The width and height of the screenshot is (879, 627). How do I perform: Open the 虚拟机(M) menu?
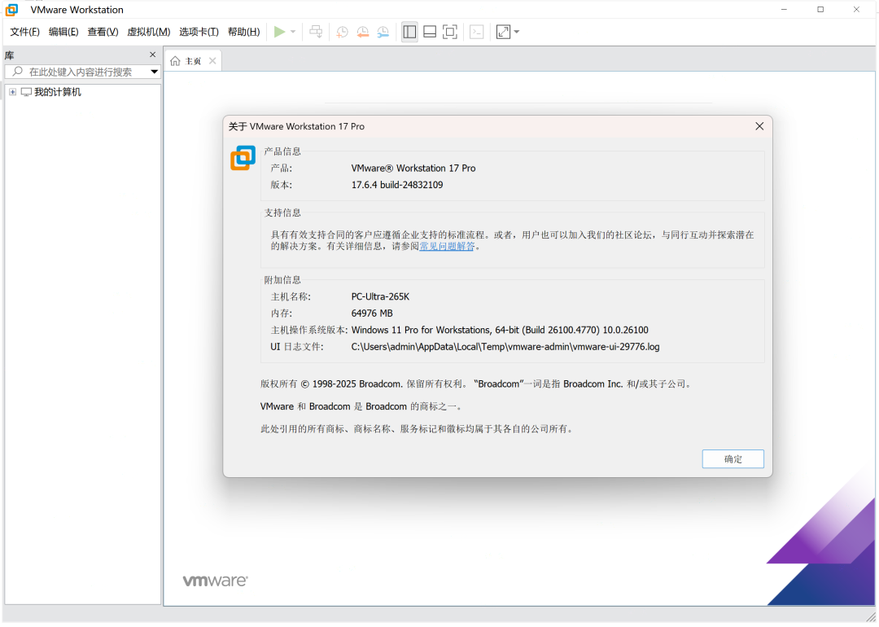tap(148, 32)
